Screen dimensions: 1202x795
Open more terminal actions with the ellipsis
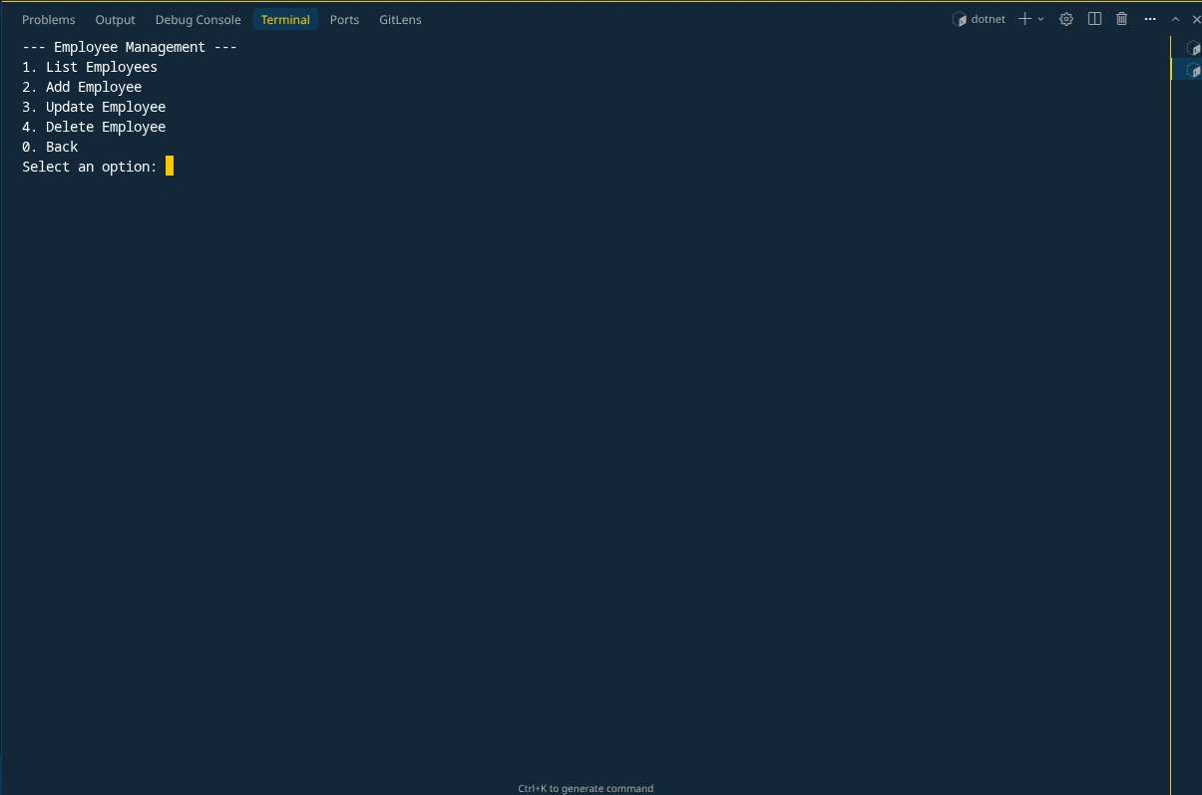point(1149,18)
